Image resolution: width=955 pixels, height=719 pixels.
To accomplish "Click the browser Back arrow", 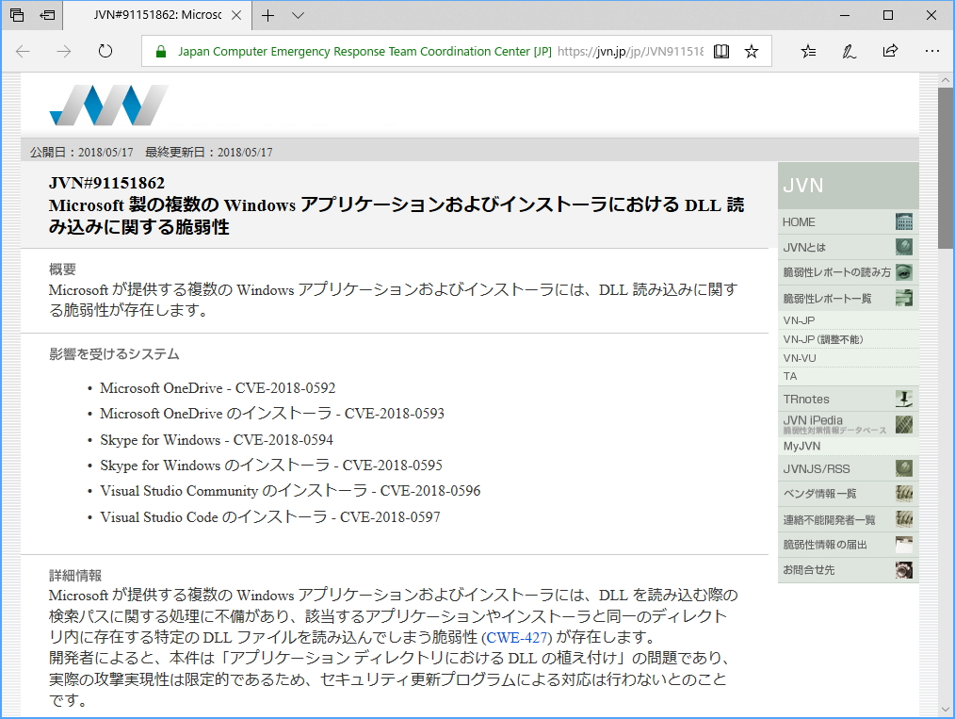I will point(24,51).
